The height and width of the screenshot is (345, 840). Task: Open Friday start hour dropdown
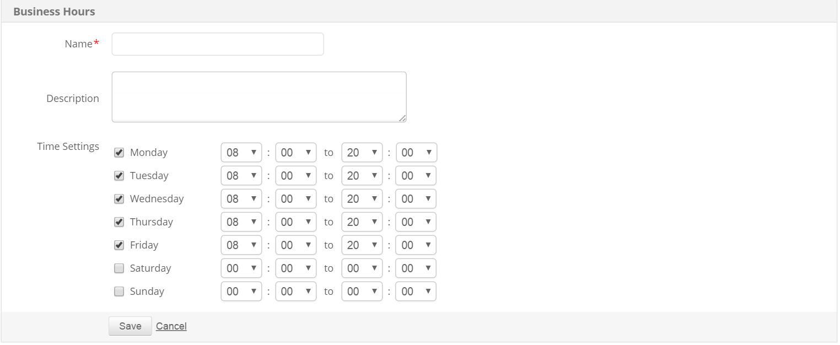(241, 245)
